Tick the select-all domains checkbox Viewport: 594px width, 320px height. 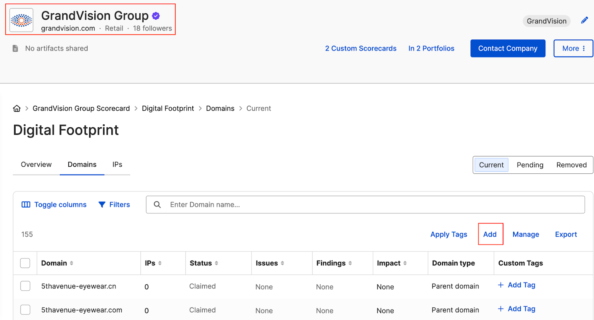tap(25, 263)
